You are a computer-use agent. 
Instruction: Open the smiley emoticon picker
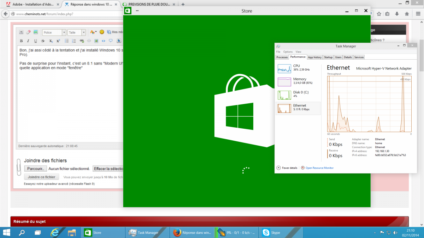102,32
